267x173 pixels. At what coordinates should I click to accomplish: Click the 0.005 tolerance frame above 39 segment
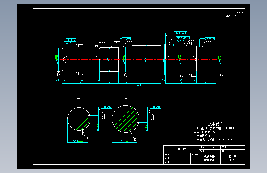127,39
